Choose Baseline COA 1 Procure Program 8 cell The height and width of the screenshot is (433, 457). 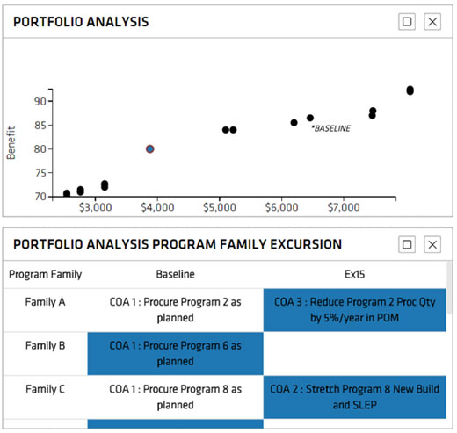tap(176, 397)
